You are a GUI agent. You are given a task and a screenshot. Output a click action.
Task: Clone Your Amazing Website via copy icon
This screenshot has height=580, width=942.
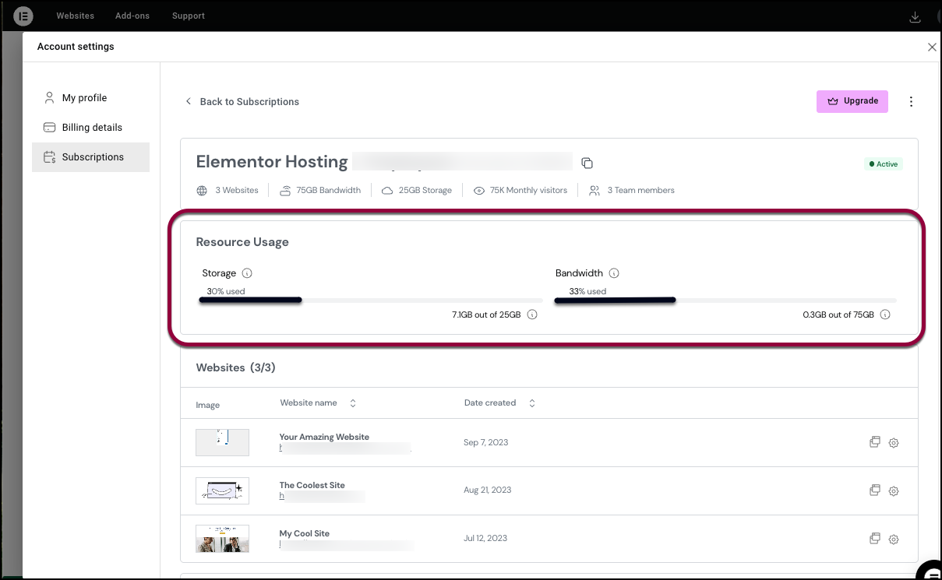pyautogui.click(x=875, y=442)
